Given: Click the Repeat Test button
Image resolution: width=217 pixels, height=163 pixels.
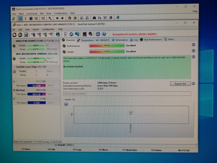Looking at the screenshot, I should [x=180, y=84].
